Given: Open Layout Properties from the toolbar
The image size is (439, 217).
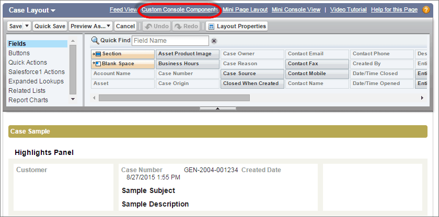Looking at the screenshot, I should [x=236, y=26].
